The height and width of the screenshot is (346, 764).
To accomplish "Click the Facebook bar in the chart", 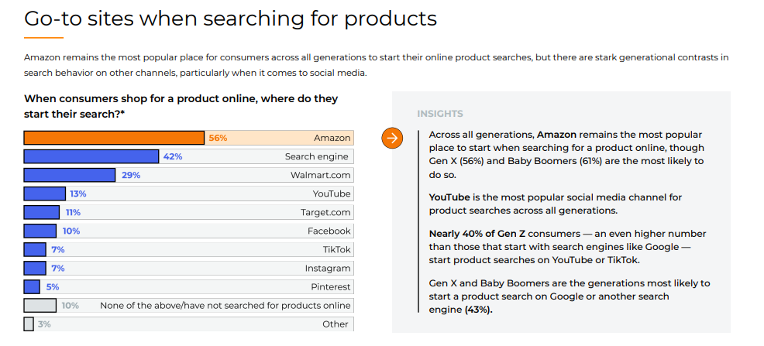I will point(40,231).
